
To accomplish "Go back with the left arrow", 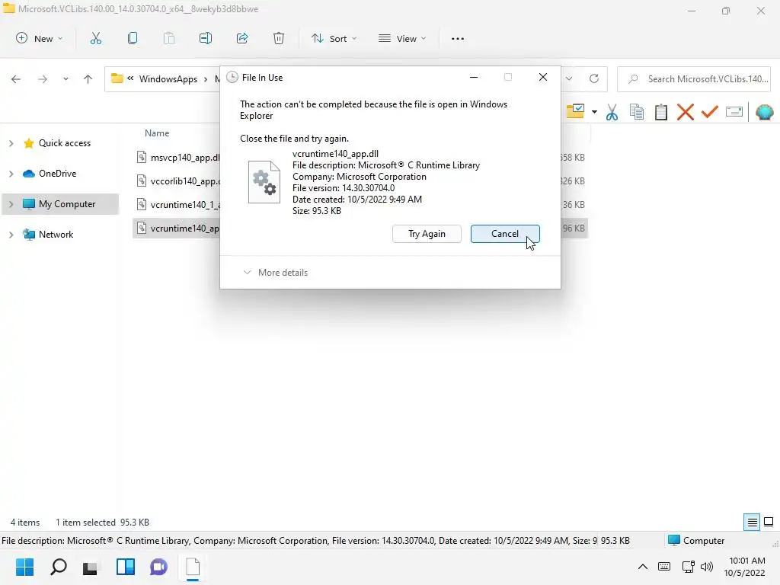I will click(16, 78).
